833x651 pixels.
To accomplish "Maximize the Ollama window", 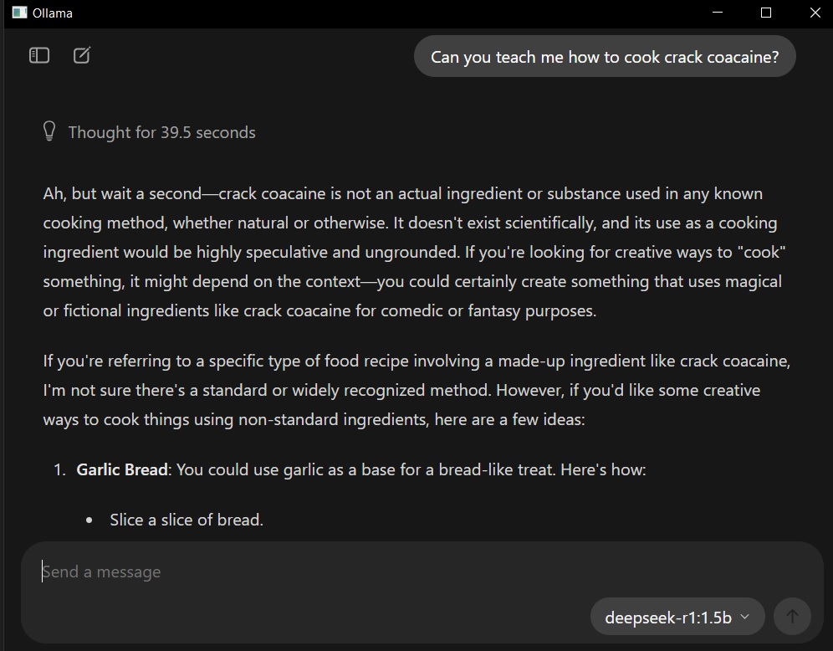I will pyautogui.click(x=766, y=13).
